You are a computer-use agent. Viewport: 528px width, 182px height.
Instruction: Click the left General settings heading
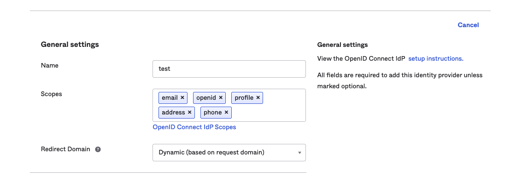pos(70,44)
